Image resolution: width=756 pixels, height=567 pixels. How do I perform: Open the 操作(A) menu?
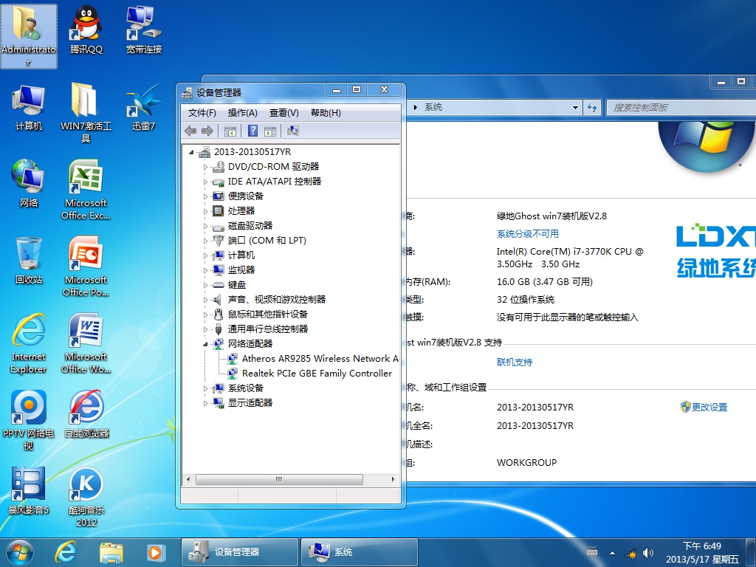[x=242, y=113]
